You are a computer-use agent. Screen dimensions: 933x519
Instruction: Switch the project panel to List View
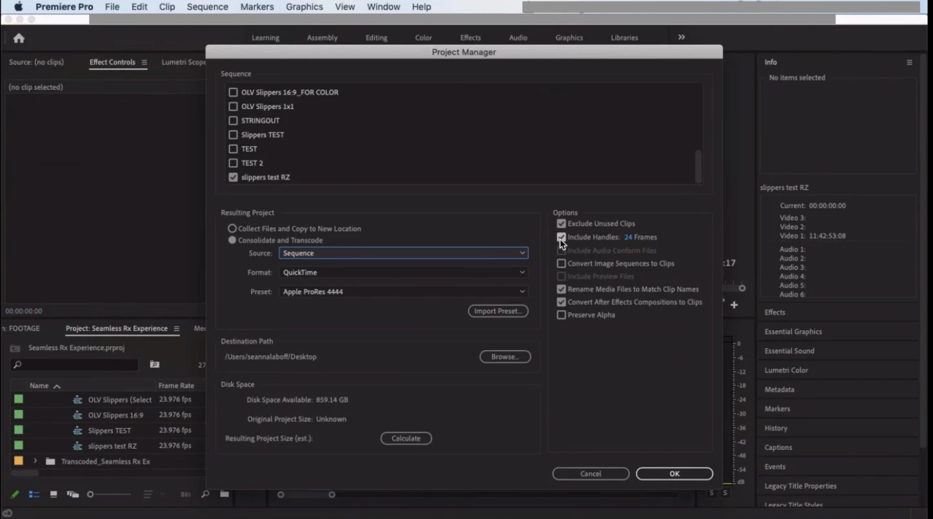(x=34, y=495)
